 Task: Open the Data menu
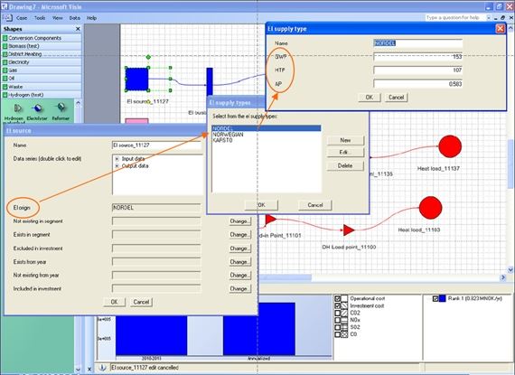(75, 18)
